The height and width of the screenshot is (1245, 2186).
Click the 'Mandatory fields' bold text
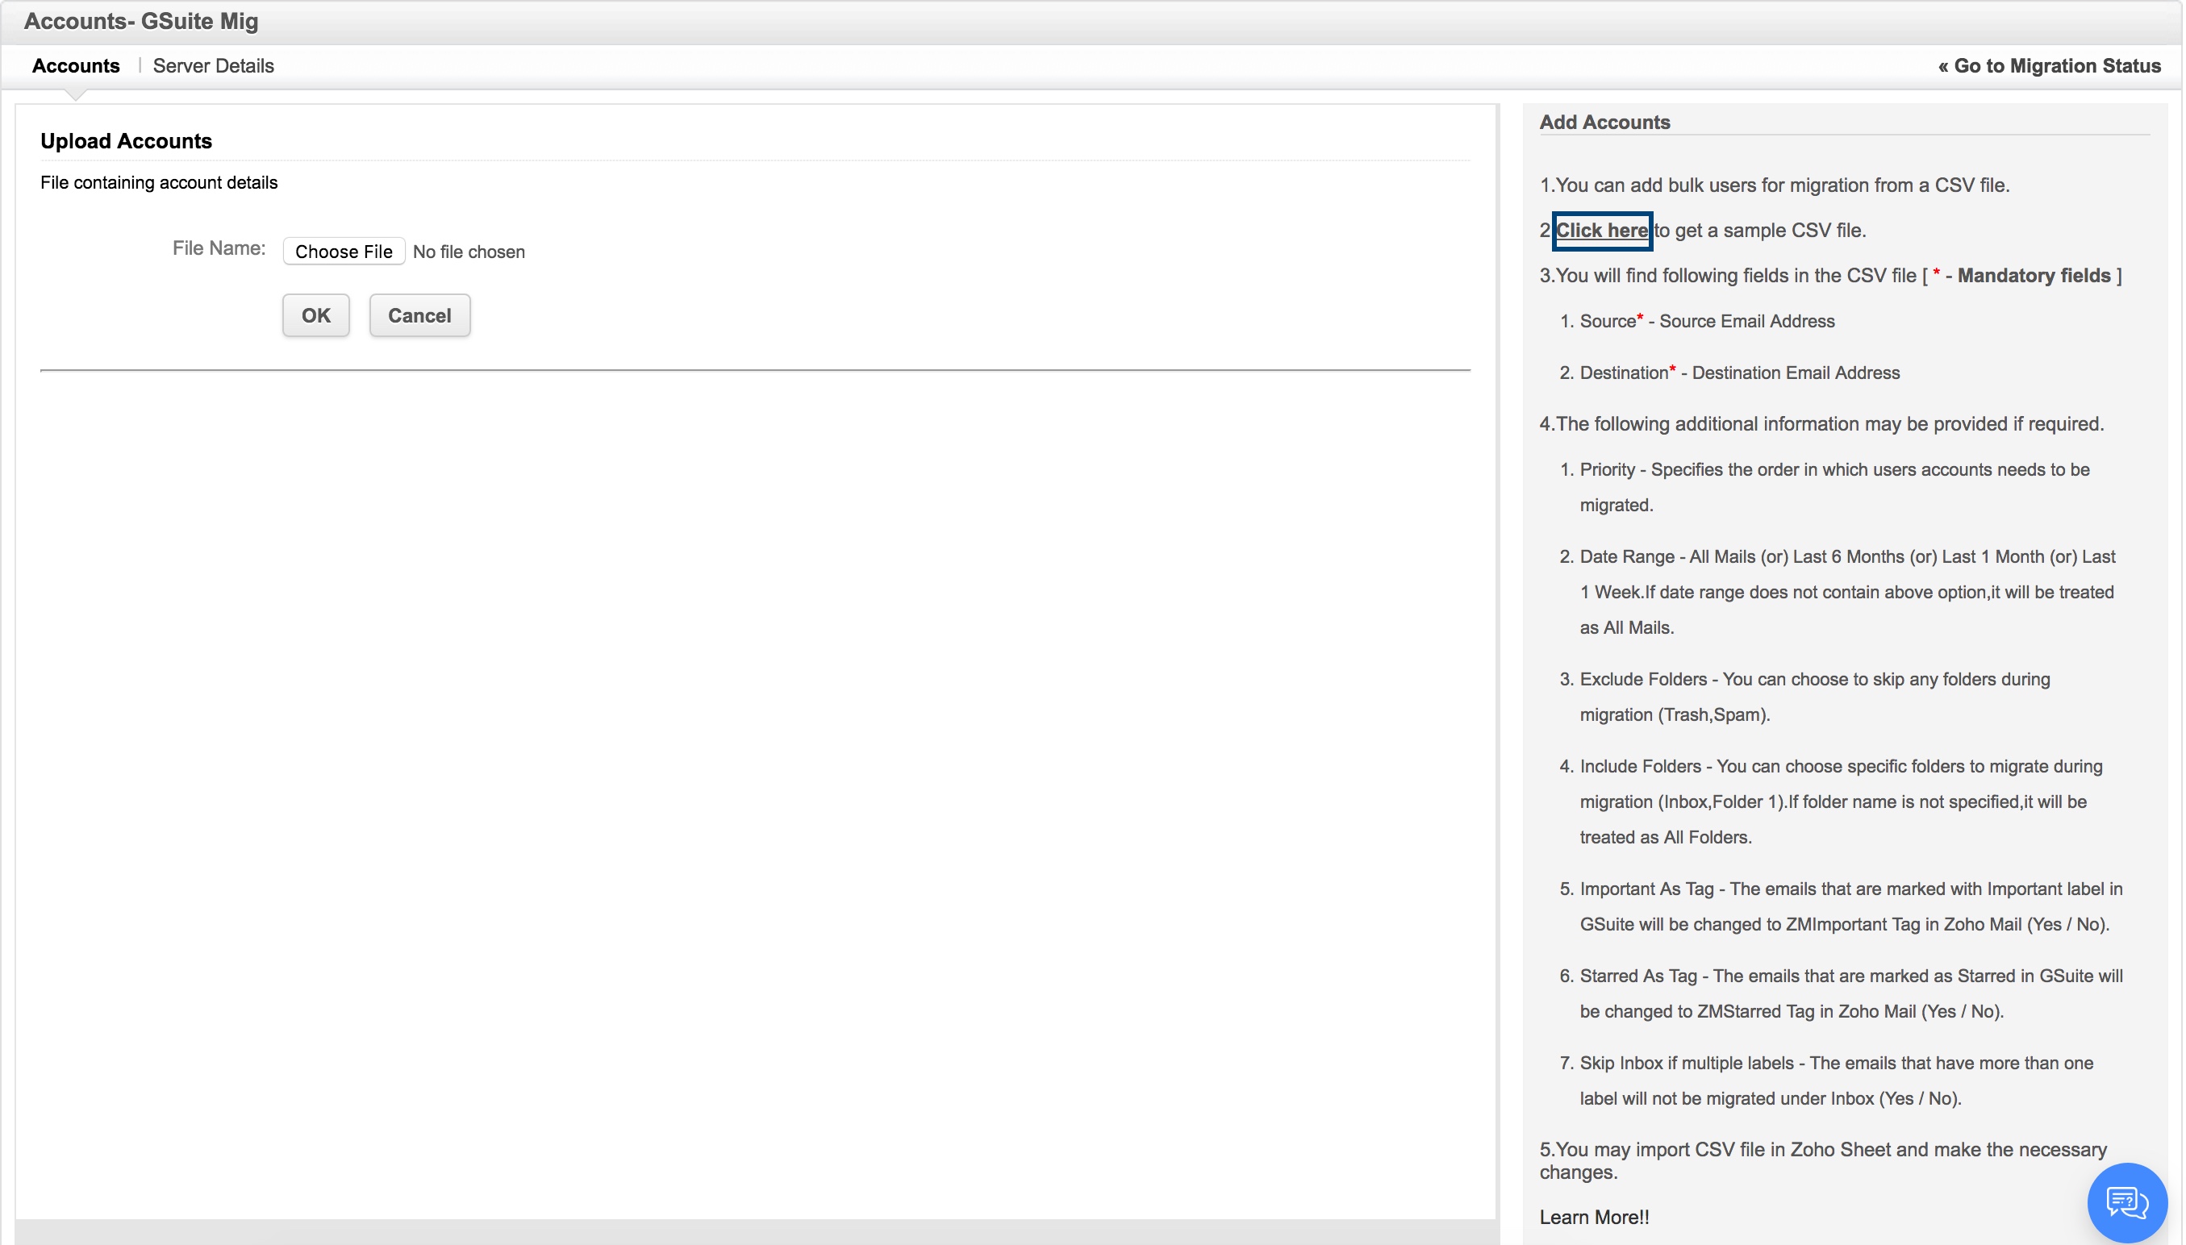coord(2034,275)
